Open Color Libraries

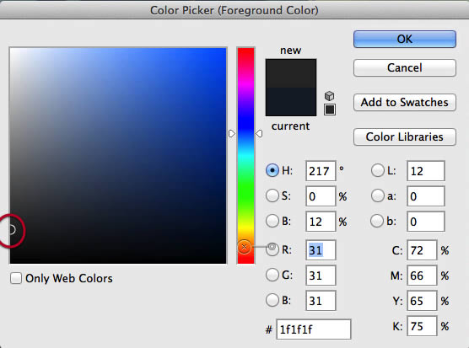point(405,137)
